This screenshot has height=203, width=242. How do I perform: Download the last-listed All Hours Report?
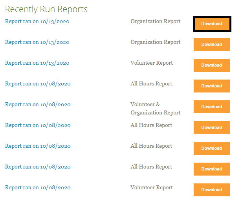(x=212, y=169)
